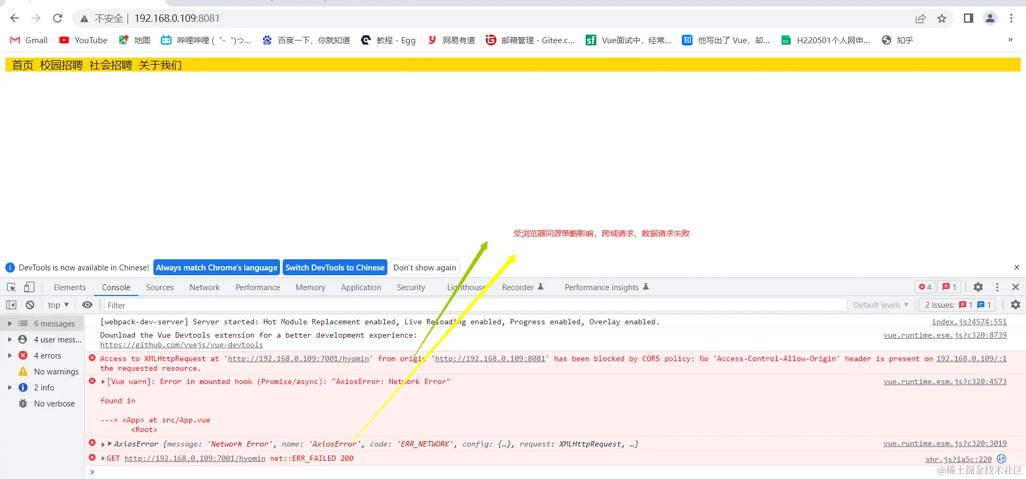Click the 2 Issues button

[x=958, y=305]
